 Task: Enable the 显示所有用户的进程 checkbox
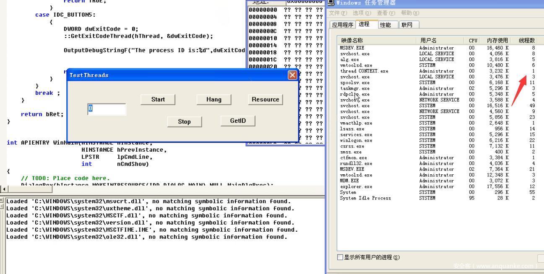pos(340,257)
